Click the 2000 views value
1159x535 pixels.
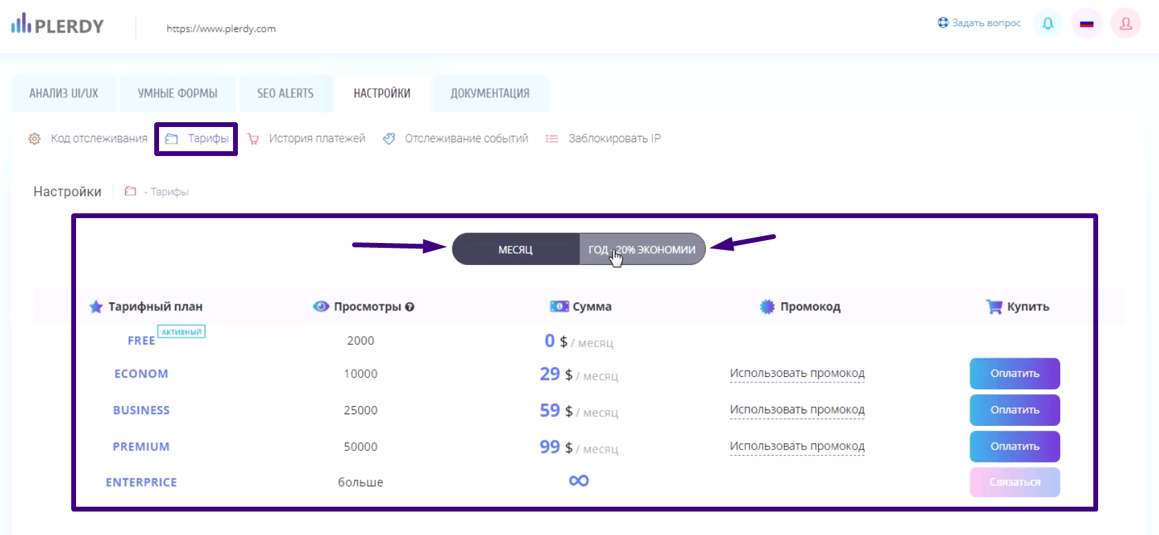[360, 341]
